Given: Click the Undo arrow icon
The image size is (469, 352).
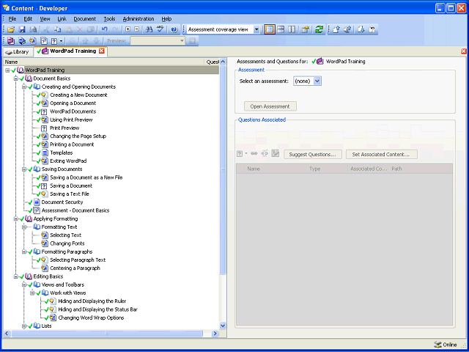Looking at the screenshot, I should click(104, 29).
